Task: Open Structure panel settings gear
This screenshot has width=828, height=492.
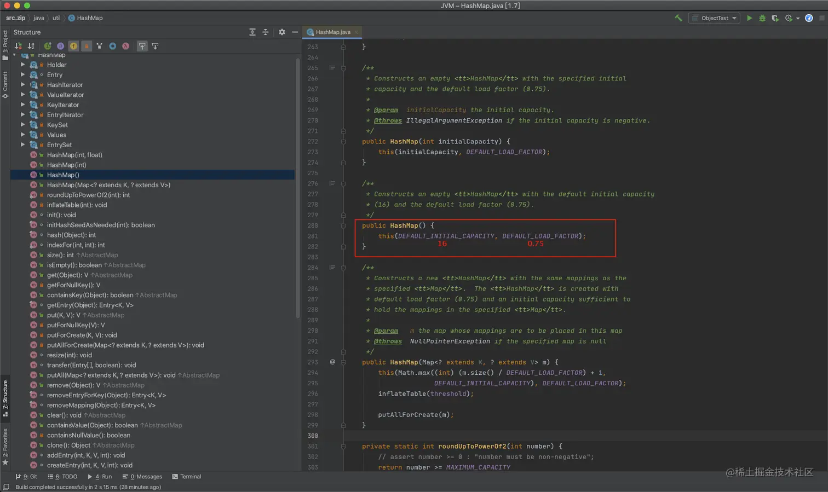Action: tap(282, 32)
